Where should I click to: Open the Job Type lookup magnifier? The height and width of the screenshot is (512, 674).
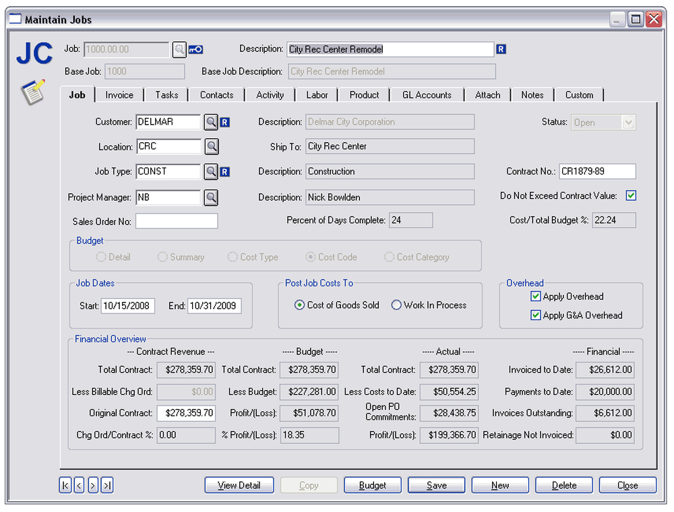[x=212, y=171]
